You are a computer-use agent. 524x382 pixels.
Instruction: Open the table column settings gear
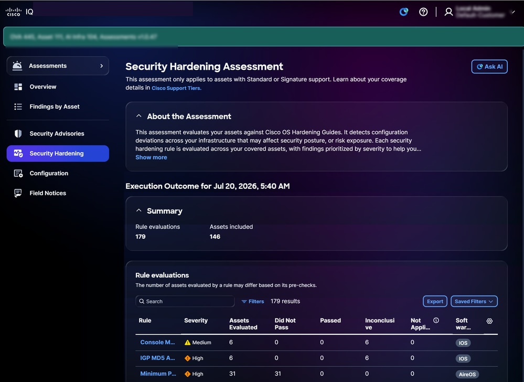pyautogui.click(x=489, y=321)
